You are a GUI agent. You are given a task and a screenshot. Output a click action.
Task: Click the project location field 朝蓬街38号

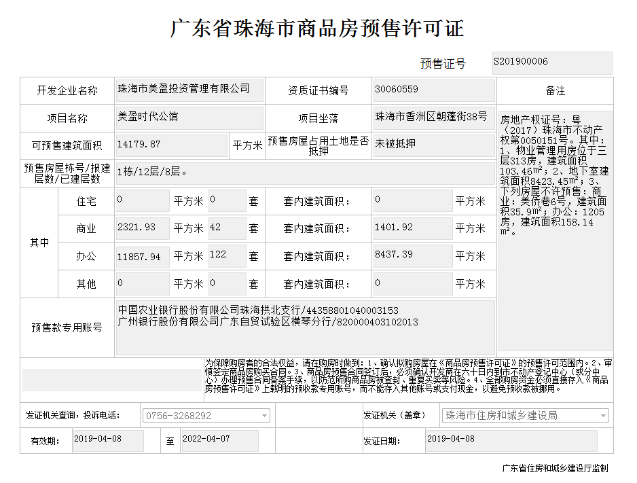tap(433, 118)
